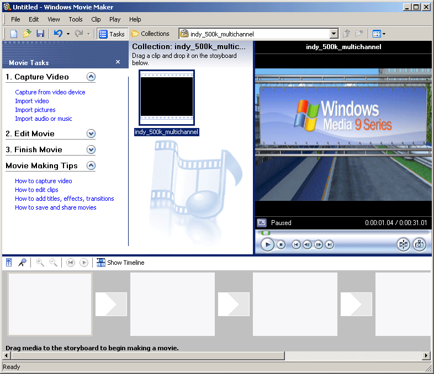Open the Undo history dropdown arrow

tap(68, 34)
